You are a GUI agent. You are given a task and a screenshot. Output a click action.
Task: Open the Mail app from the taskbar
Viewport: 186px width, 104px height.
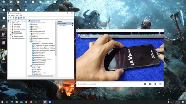click(x=21, y=102)
